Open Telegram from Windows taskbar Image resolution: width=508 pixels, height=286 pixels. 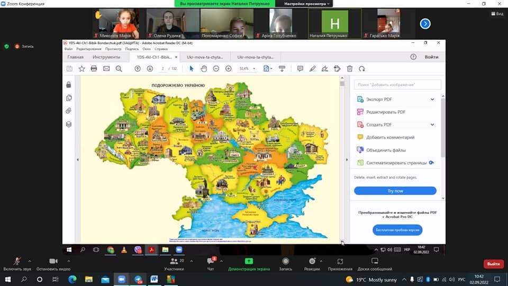[138, 279]
